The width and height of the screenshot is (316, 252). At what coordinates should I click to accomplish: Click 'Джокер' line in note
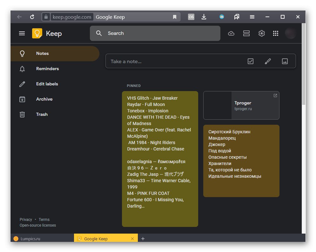tap(217, 144)
